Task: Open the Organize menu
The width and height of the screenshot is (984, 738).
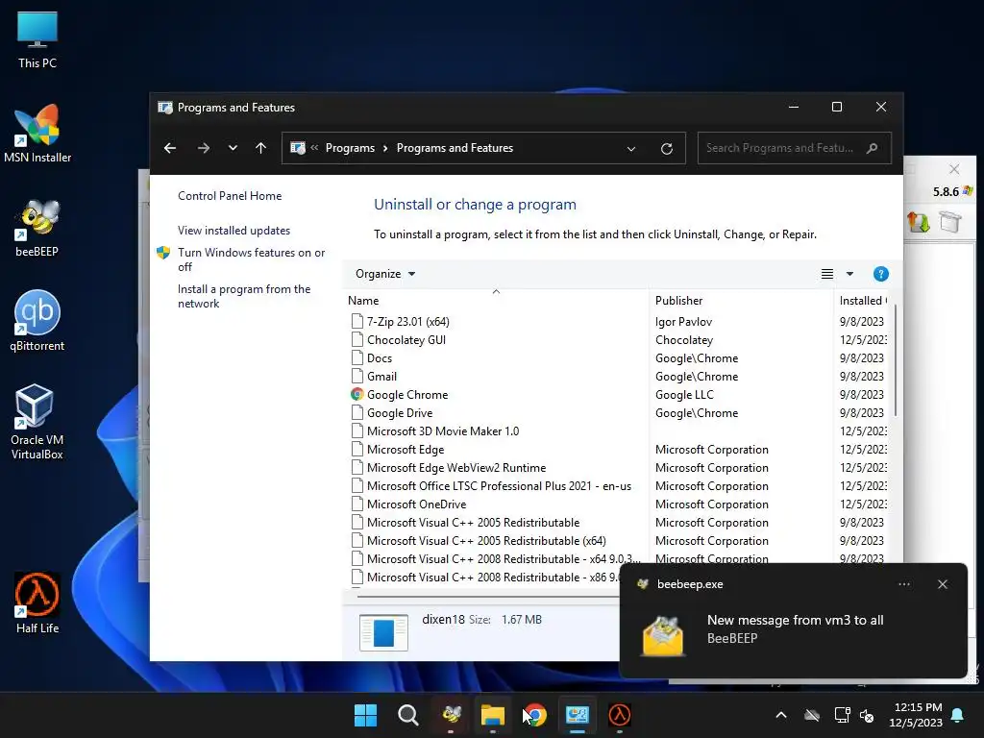Action: click(385, 274)
